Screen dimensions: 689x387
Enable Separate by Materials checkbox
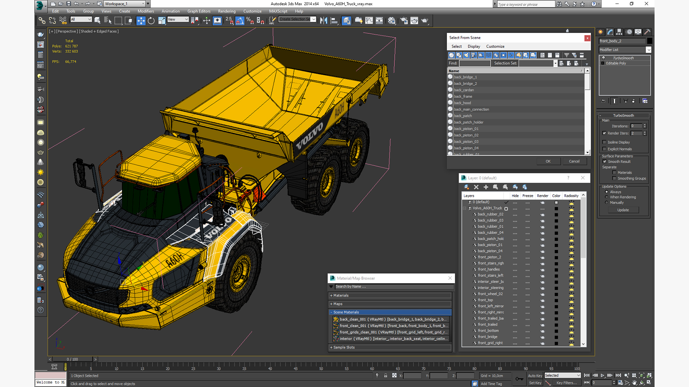pos(614,173)
